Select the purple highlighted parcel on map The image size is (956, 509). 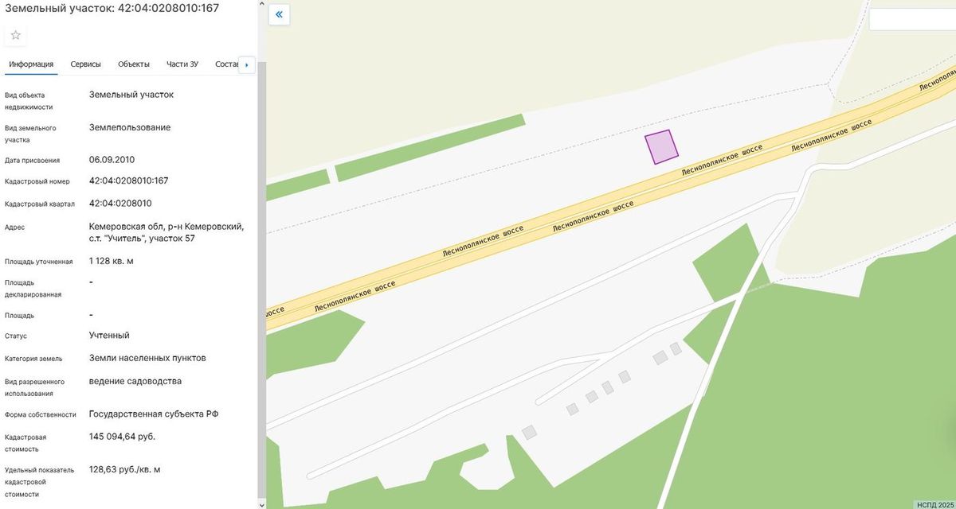point(661,147)
